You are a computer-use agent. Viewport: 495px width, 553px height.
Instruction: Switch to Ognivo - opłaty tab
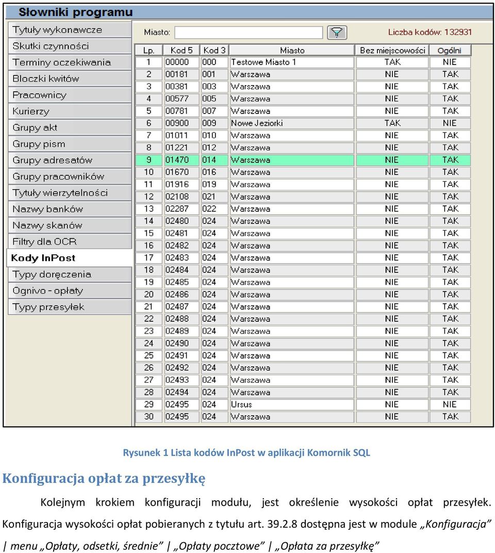pyautogui.click(x=70, y=290)
